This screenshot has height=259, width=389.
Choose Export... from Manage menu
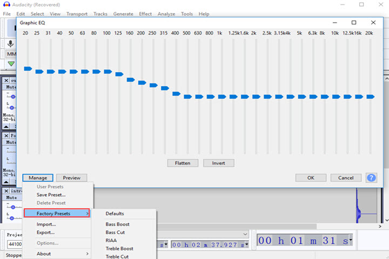[x=45, y=233]
